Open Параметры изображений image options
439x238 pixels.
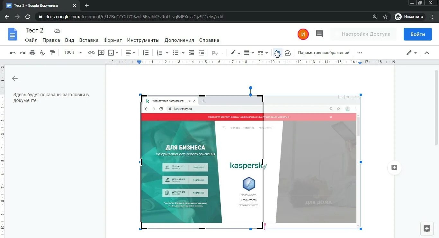pos(324,53)
